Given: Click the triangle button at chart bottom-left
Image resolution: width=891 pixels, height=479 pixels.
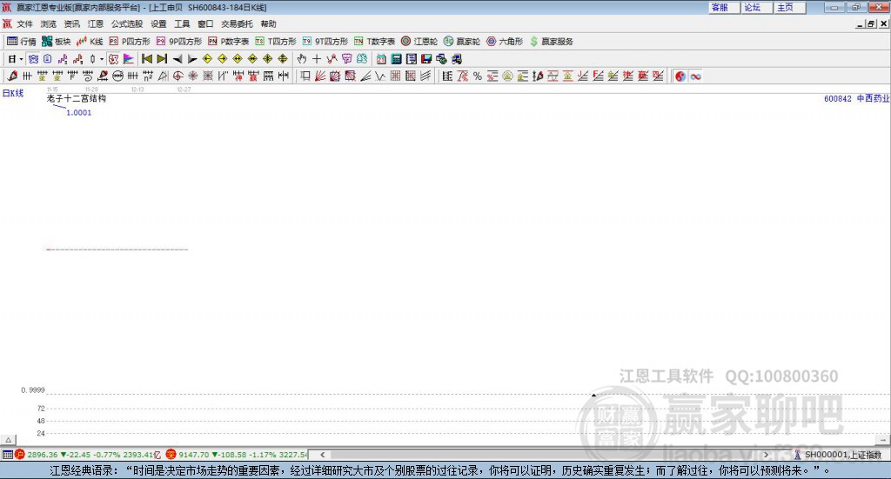Looking at the screenshot, I should 8,440.
